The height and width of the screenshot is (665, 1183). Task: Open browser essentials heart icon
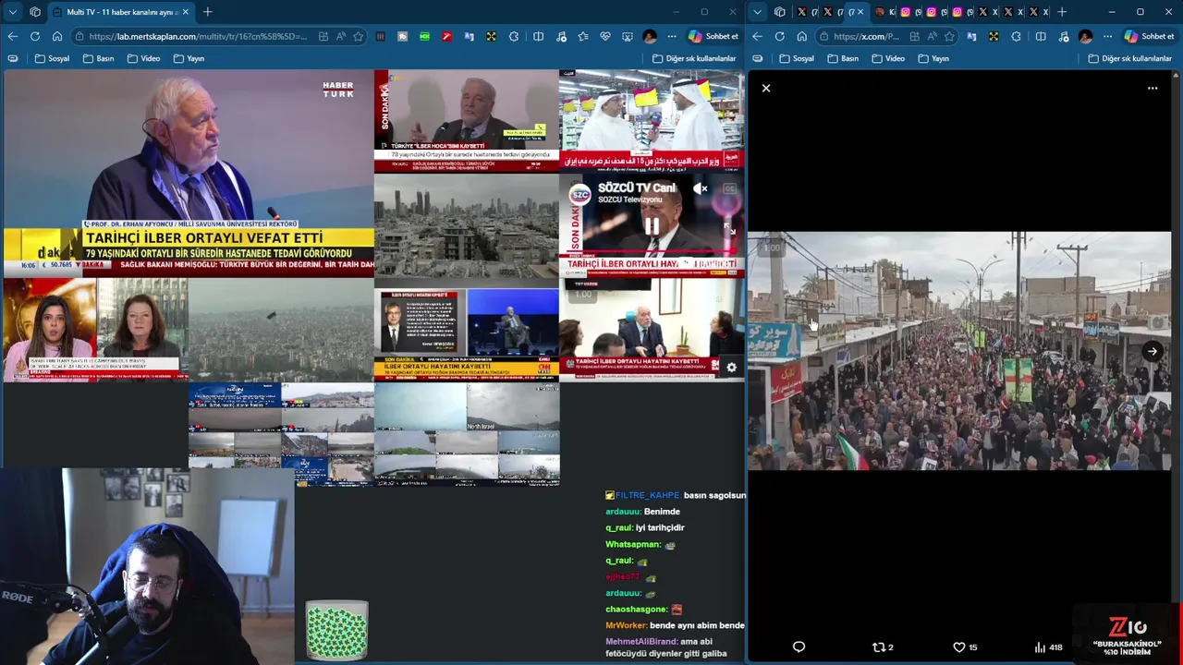605,36
